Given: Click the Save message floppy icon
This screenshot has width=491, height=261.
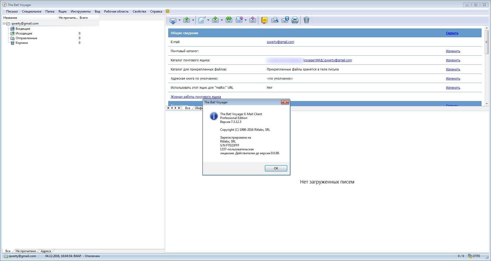Looking at the screenshot, I should coord(285,20).
